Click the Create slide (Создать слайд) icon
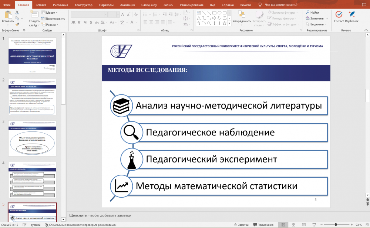The width and height of the screenshot is (370, 228). click(34, 15)
